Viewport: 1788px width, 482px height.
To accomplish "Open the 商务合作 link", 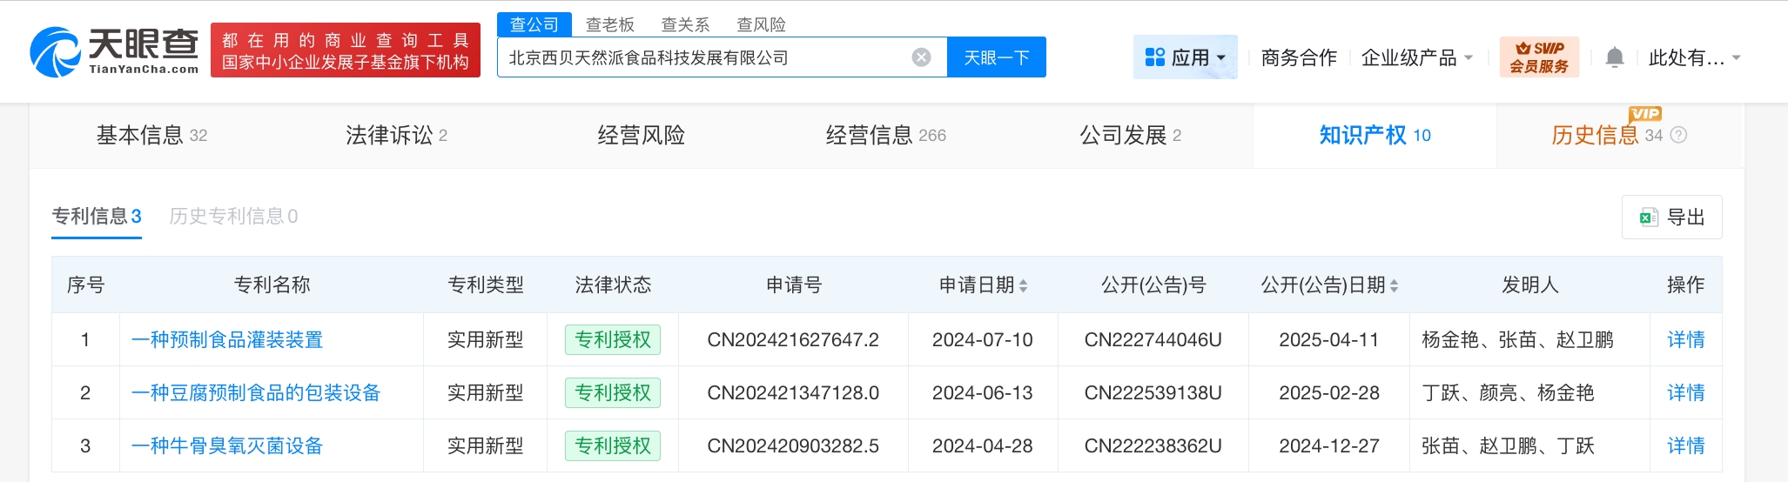I will pyautogui.click(x=1298, y=57).
